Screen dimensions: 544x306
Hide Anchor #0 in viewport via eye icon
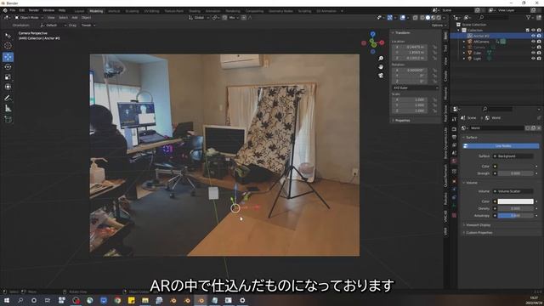click(533, 36)
